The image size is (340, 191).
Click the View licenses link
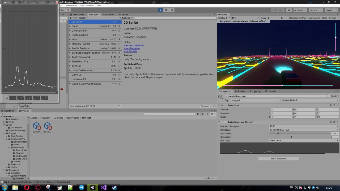(x=130, y=51)
